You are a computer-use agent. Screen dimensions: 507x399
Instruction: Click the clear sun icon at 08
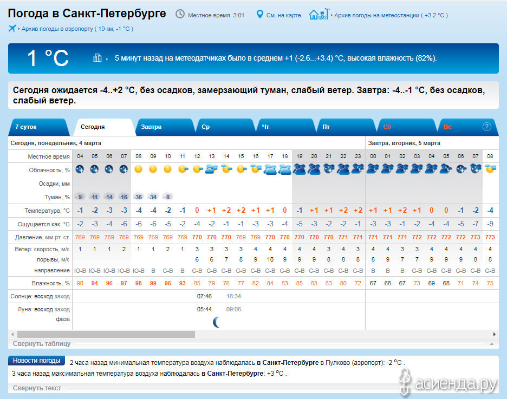(138, 169)
